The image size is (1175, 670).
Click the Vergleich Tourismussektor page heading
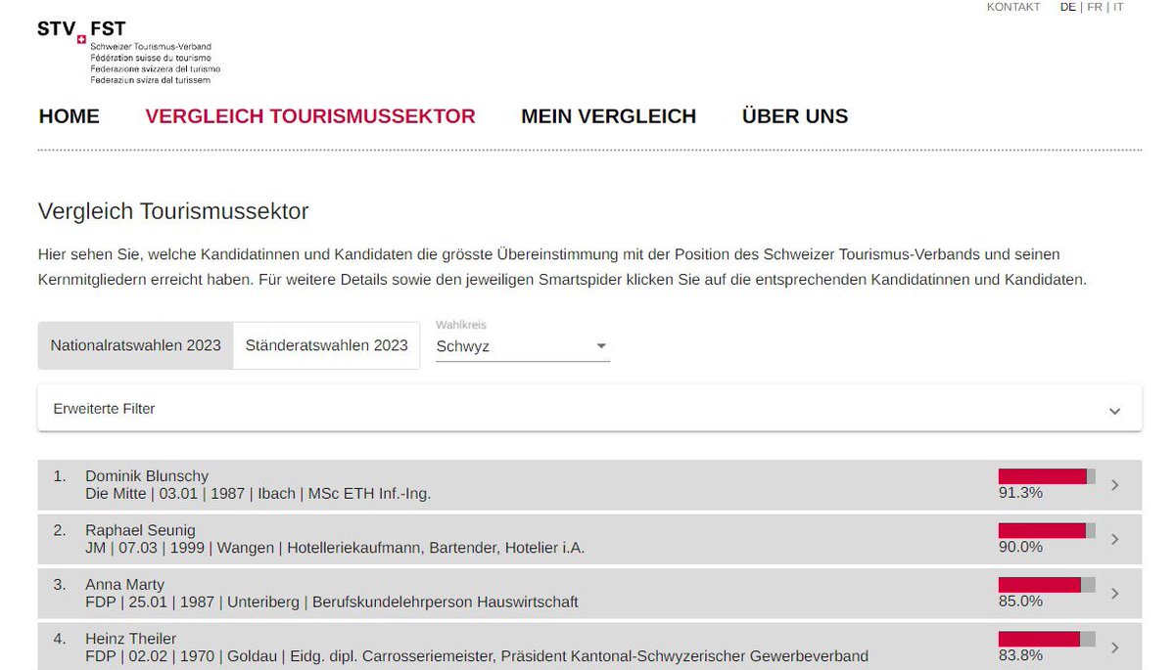tap(173, 210)
